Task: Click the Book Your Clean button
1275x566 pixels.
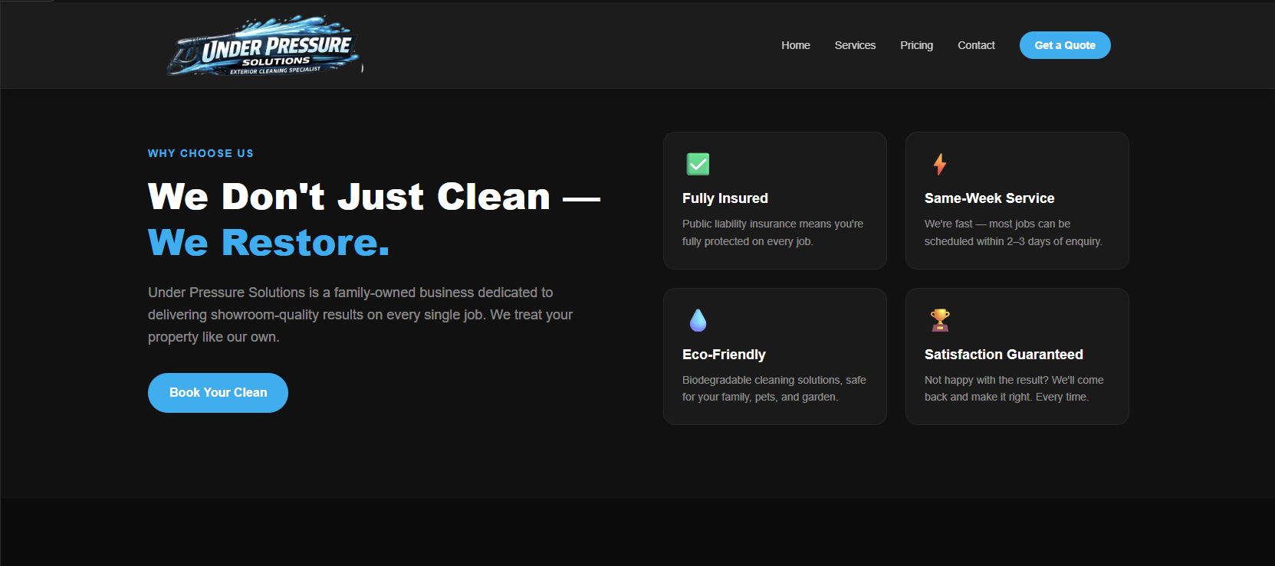Action: [218, 393]
